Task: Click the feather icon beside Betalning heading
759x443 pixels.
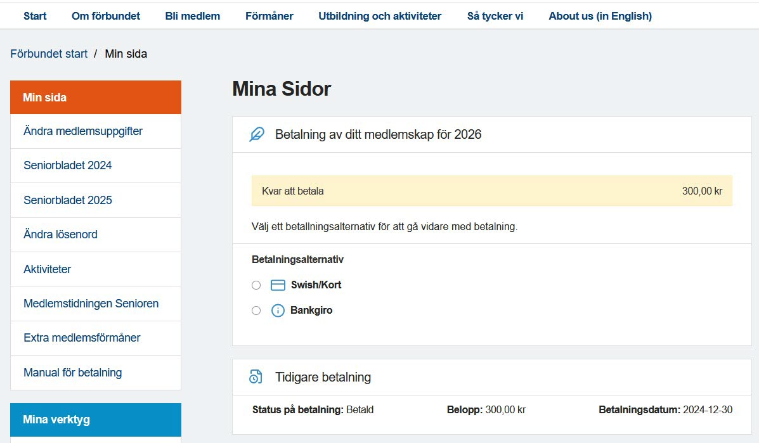Action: point(257,134)
